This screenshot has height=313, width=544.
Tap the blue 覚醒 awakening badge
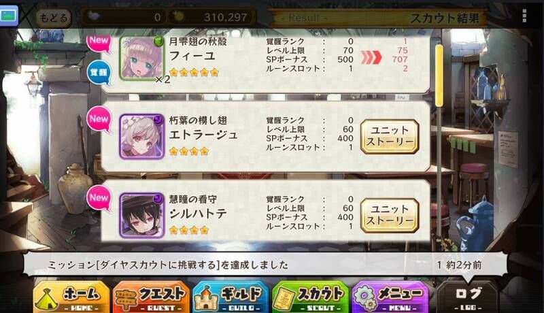(x=99, y=73)
